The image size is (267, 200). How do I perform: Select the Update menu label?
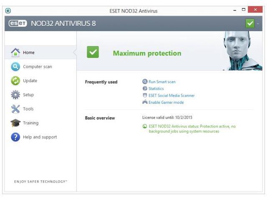click(30, 81)
